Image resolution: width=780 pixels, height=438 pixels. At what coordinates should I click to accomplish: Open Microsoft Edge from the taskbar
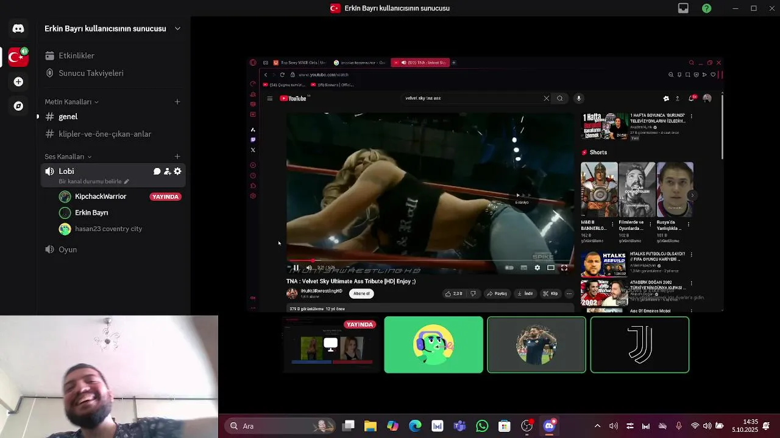[415, 426]
